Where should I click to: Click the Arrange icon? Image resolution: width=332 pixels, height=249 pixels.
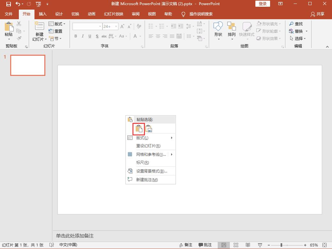pos(231,27)
